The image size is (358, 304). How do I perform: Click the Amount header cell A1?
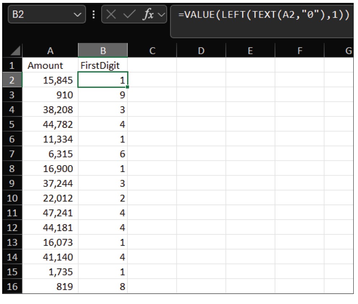50,66
